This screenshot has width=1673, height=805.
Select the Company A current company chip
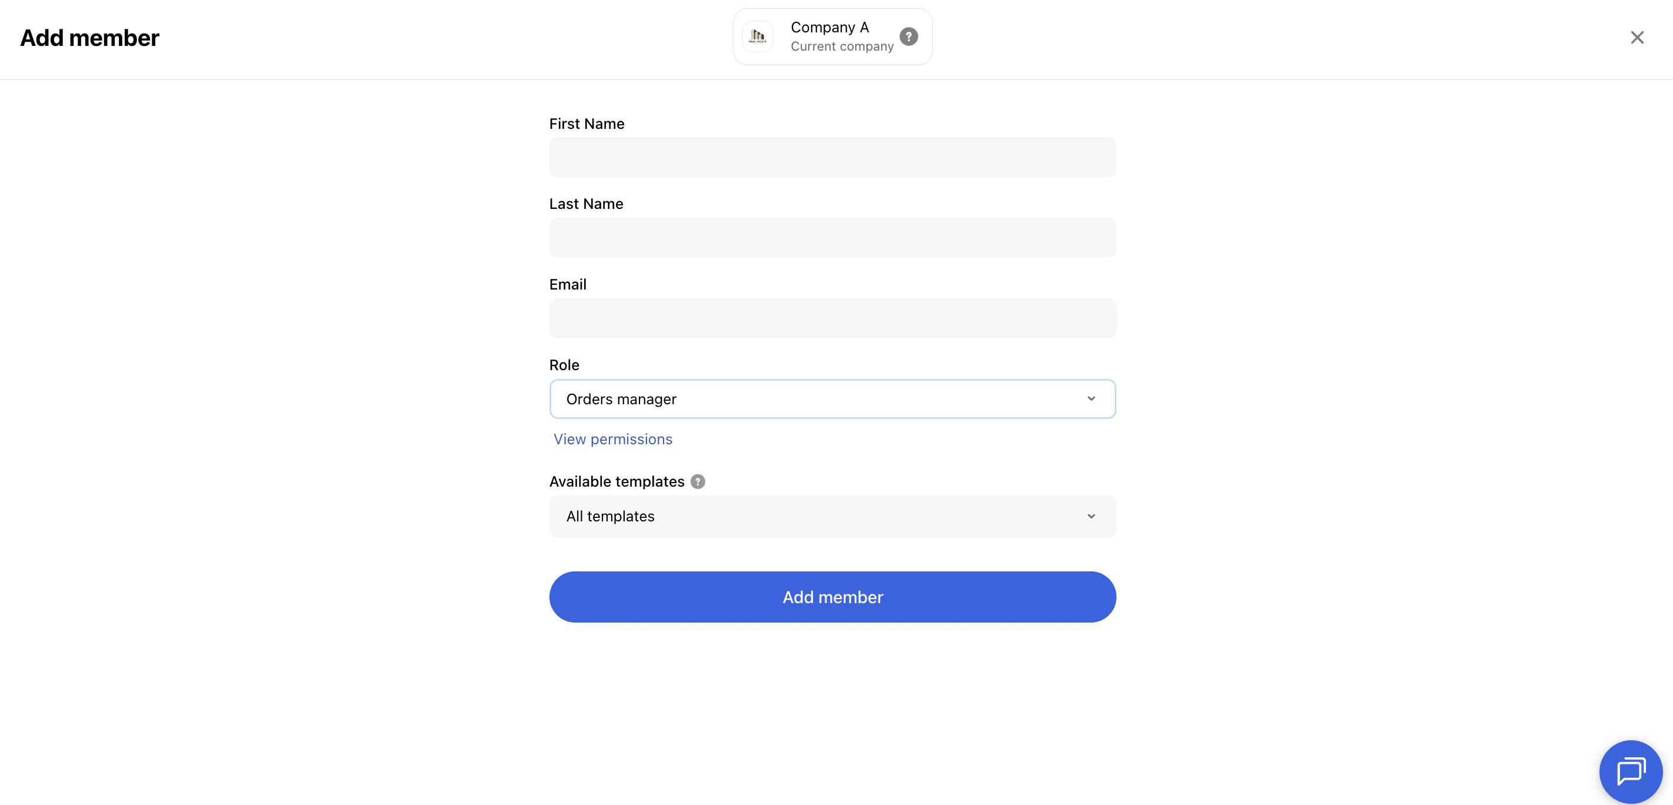coord(832,36)
